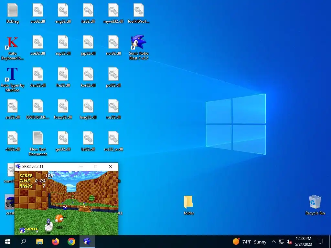Open network status tray icon
Viewport: 331px width, 248px height.
coord(282,242)
